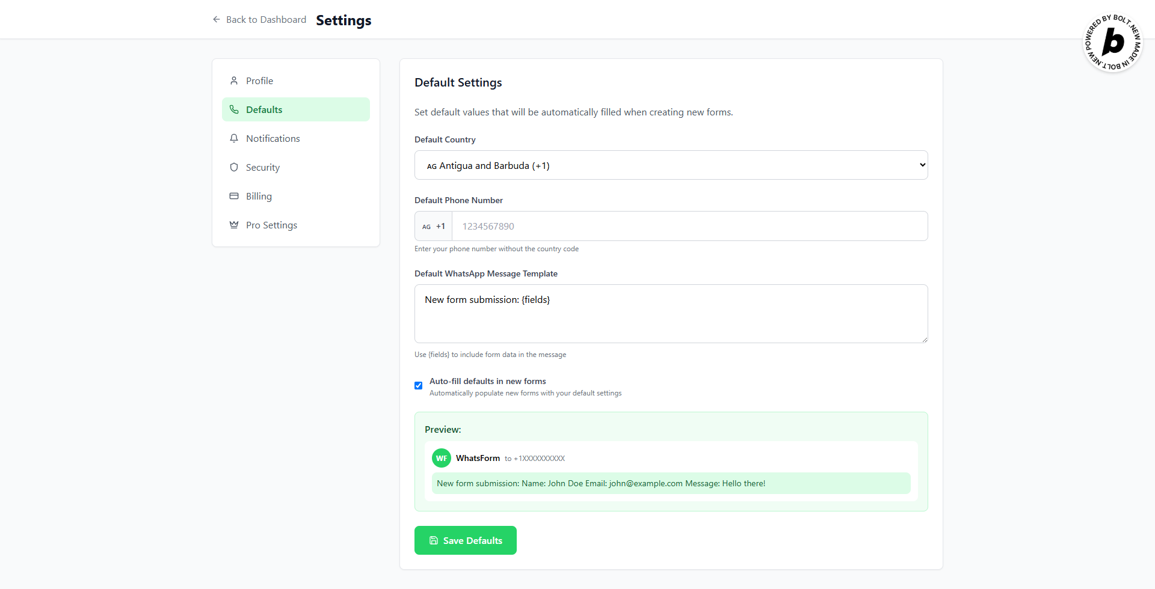Click the textarea resize handle
1155x589 pixels.
[924, 340]
